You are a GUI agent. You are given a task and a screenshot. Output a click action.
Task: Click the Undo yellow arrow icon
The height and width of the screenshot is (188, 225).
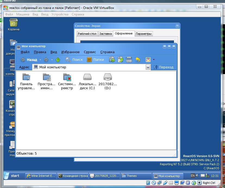pos(138,60)
